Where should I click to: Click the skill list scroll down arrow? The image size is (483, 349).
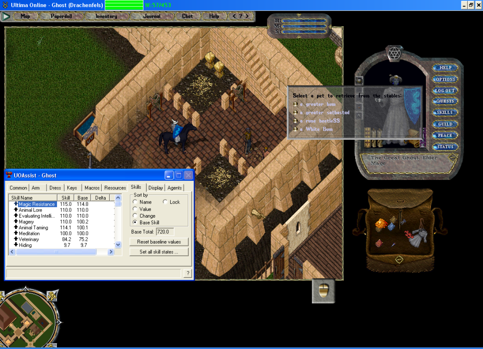point(118,245)
